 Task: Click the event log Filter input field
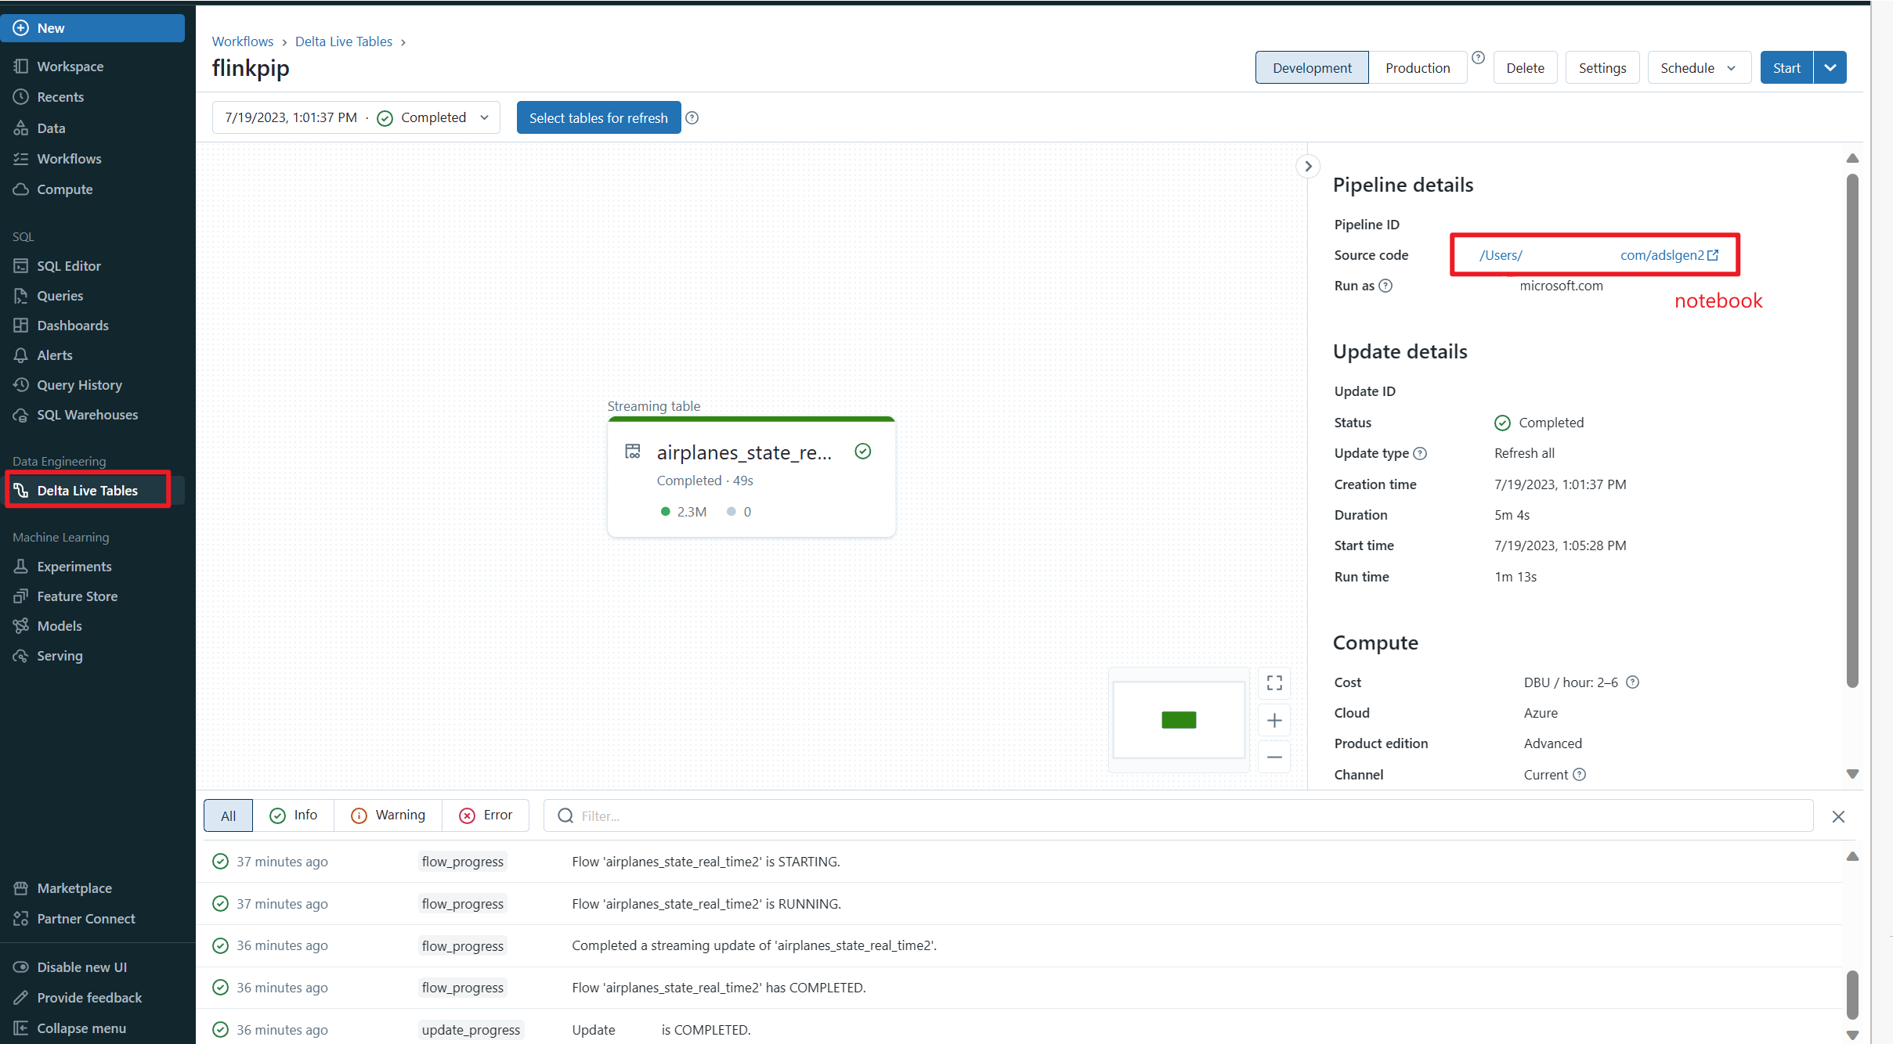[x=1175, y=815]
